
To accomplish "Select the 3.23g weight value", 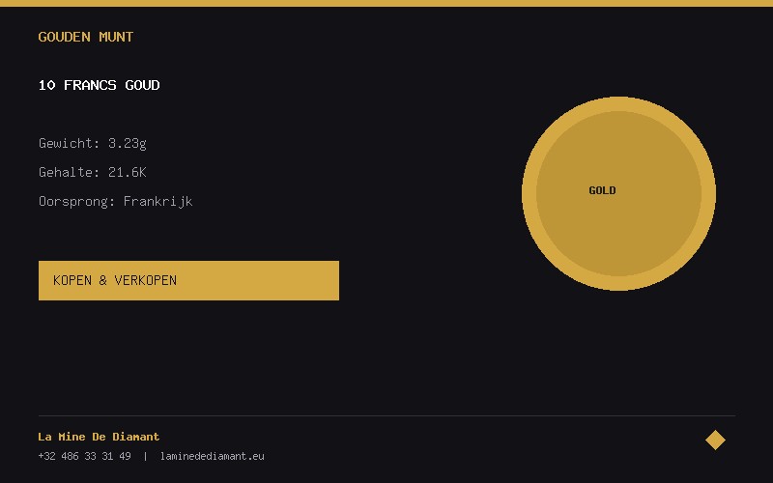I will (x=128, y=143).
